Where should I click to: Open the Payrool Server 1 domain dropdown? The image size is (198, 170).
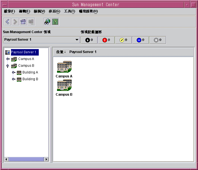click(42, 40)
